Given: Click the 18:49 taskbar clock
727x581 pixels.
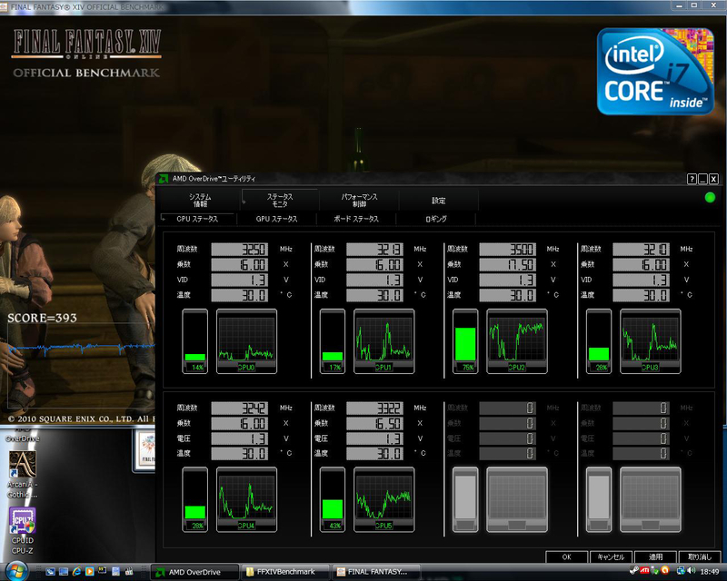Looking at the screenshot, I should (x=709, y=572).
